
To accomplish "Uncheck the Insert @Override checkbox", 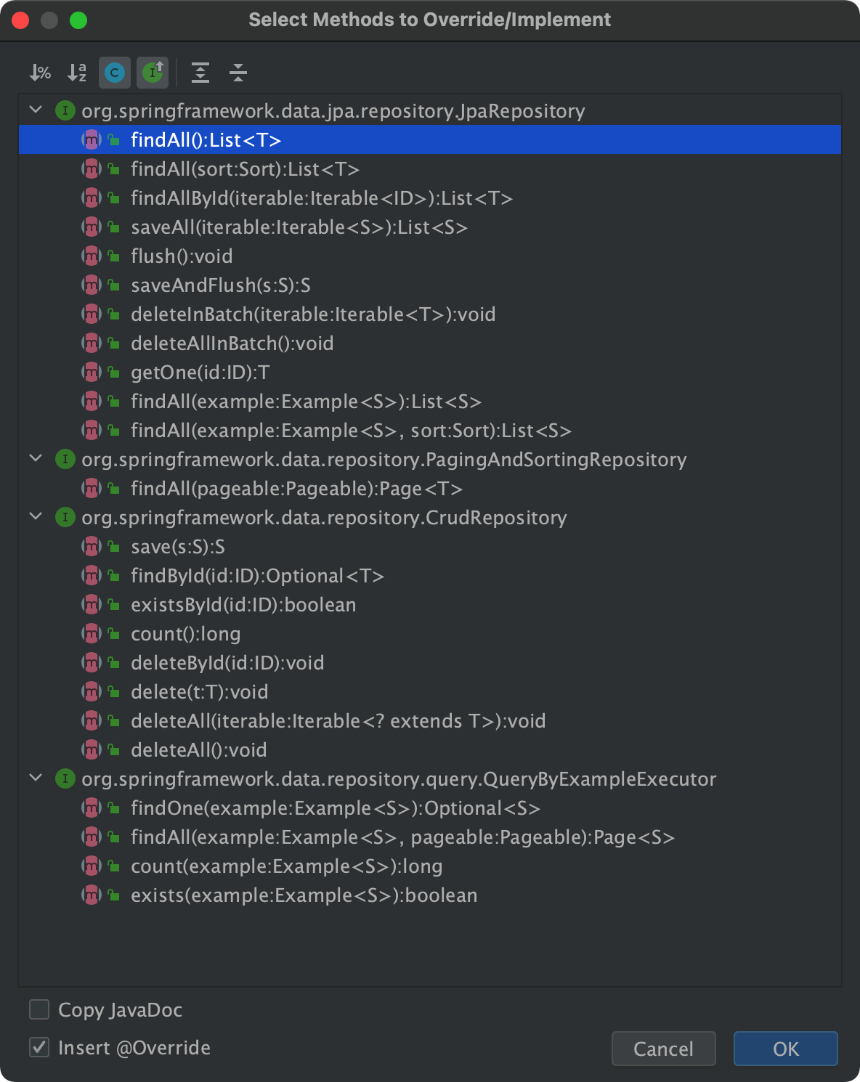I will tap(39, 1047).
